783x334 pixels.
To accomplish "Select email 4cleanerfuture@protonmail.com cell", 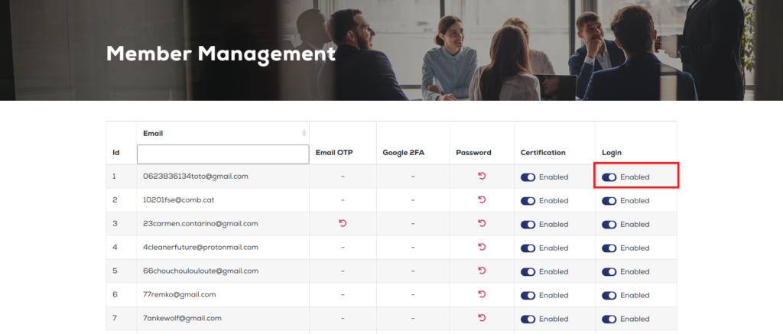I will point(223,247).
